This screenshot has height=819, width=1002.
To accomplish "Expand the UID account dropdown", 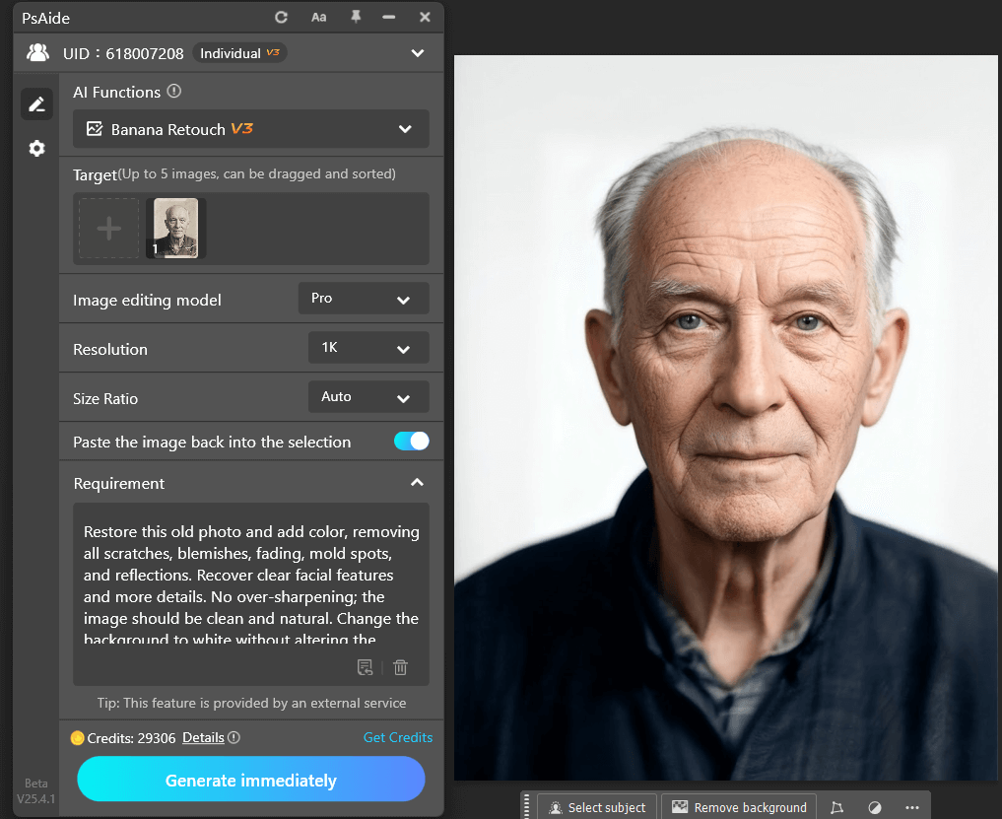I will (417, 53).
